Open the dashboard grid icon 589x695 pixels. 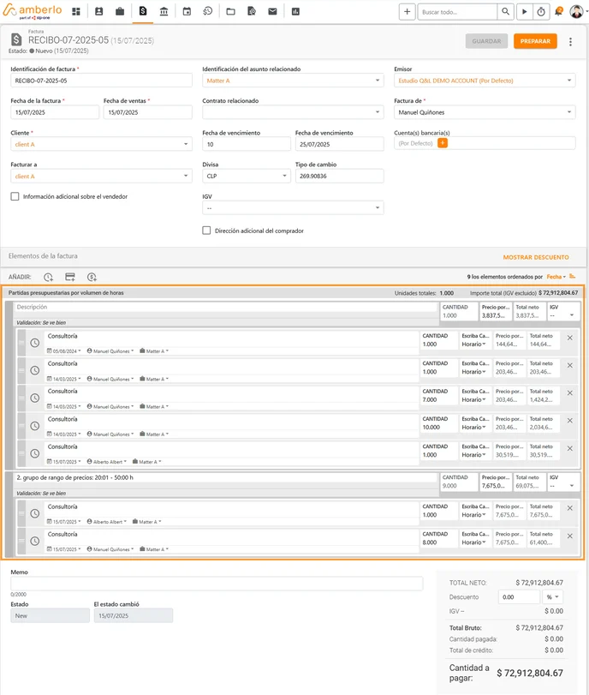coord(76,11)
